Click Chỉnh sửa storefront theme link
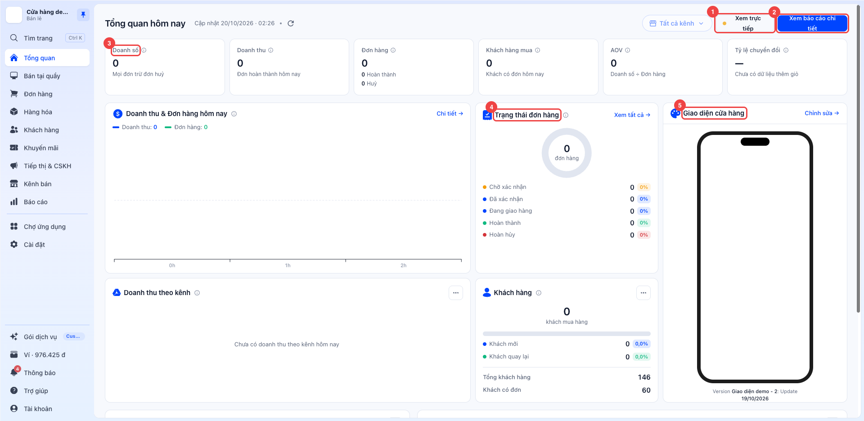864x421 pixels. (x=822, y=113)
